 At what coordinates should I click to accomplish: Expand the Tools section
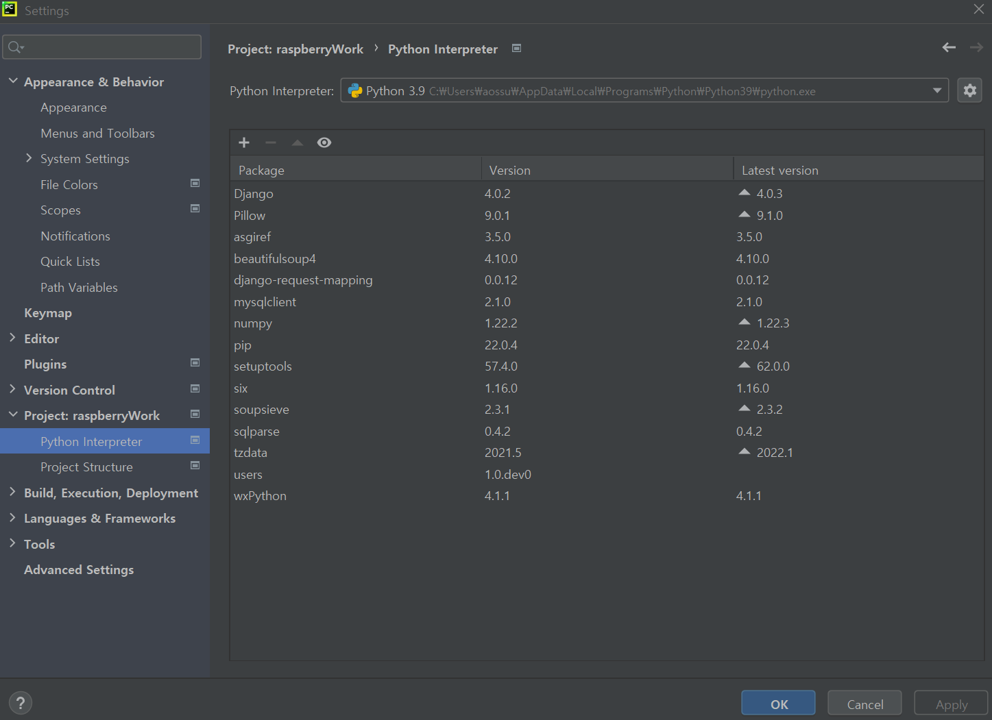pyautogui.click(x=13, y=543)
